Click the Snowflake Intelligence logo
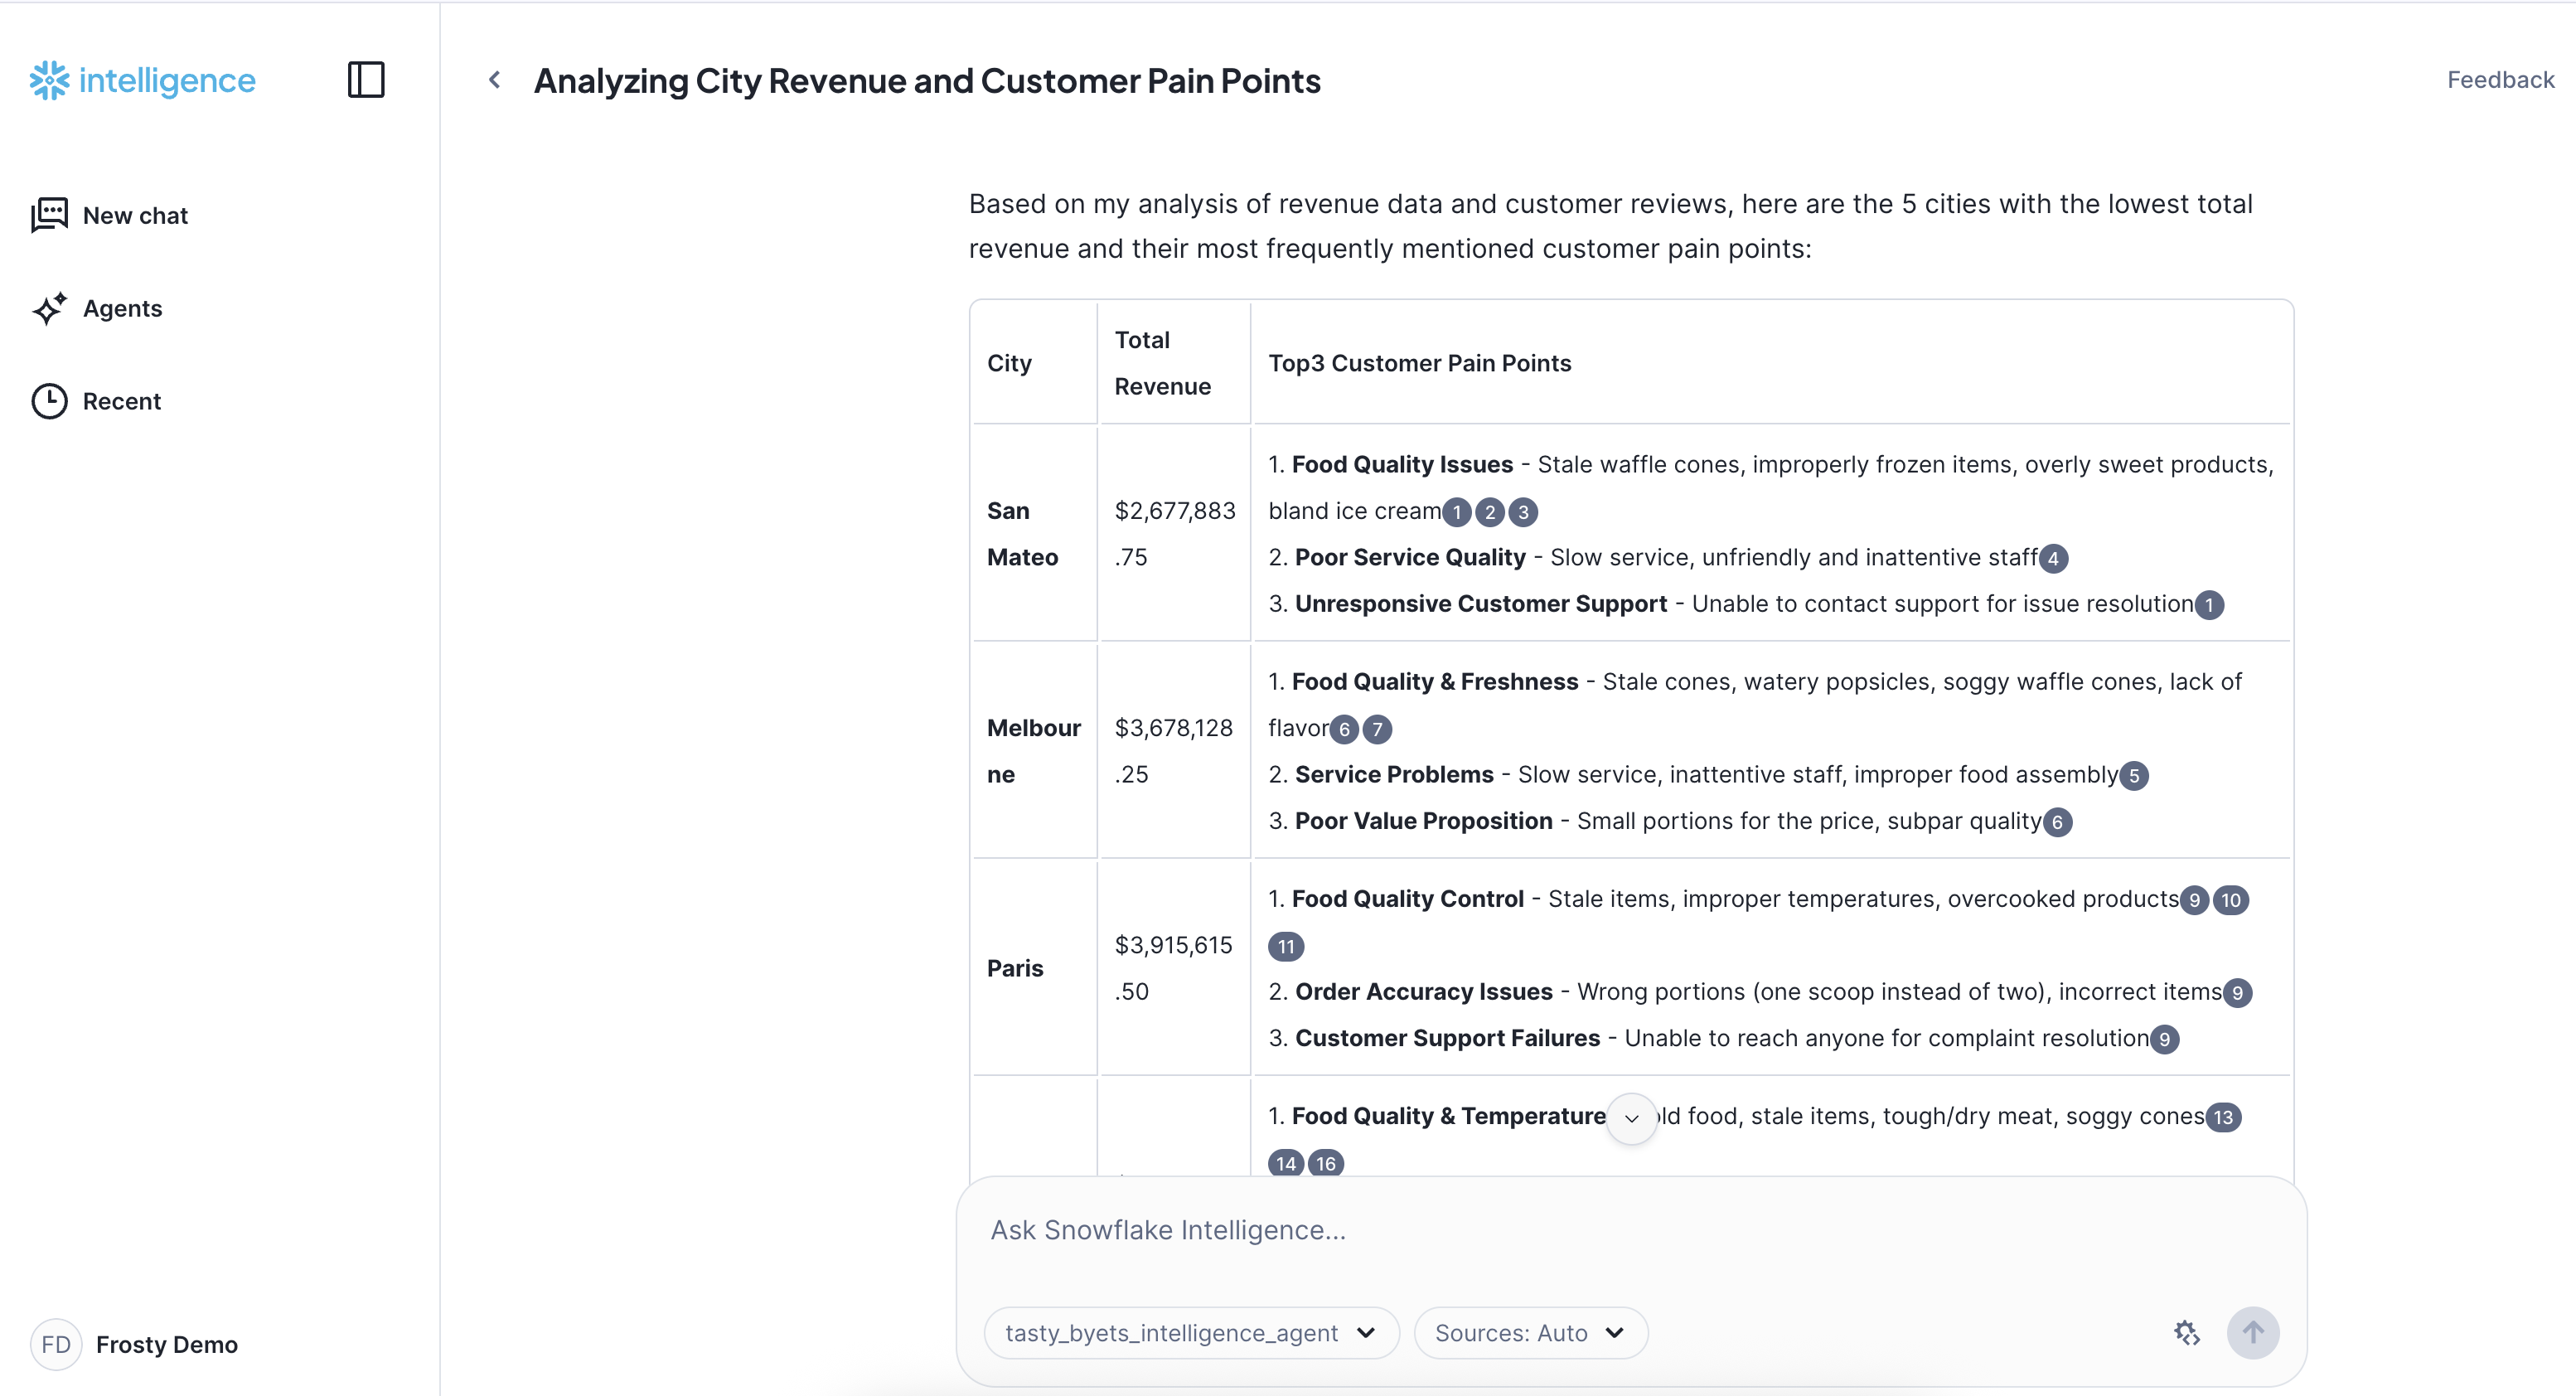This screenshot has height=1396, width=2576. (x=142, y=80)
